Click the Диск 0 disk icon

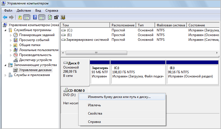[x=66, y=63]
